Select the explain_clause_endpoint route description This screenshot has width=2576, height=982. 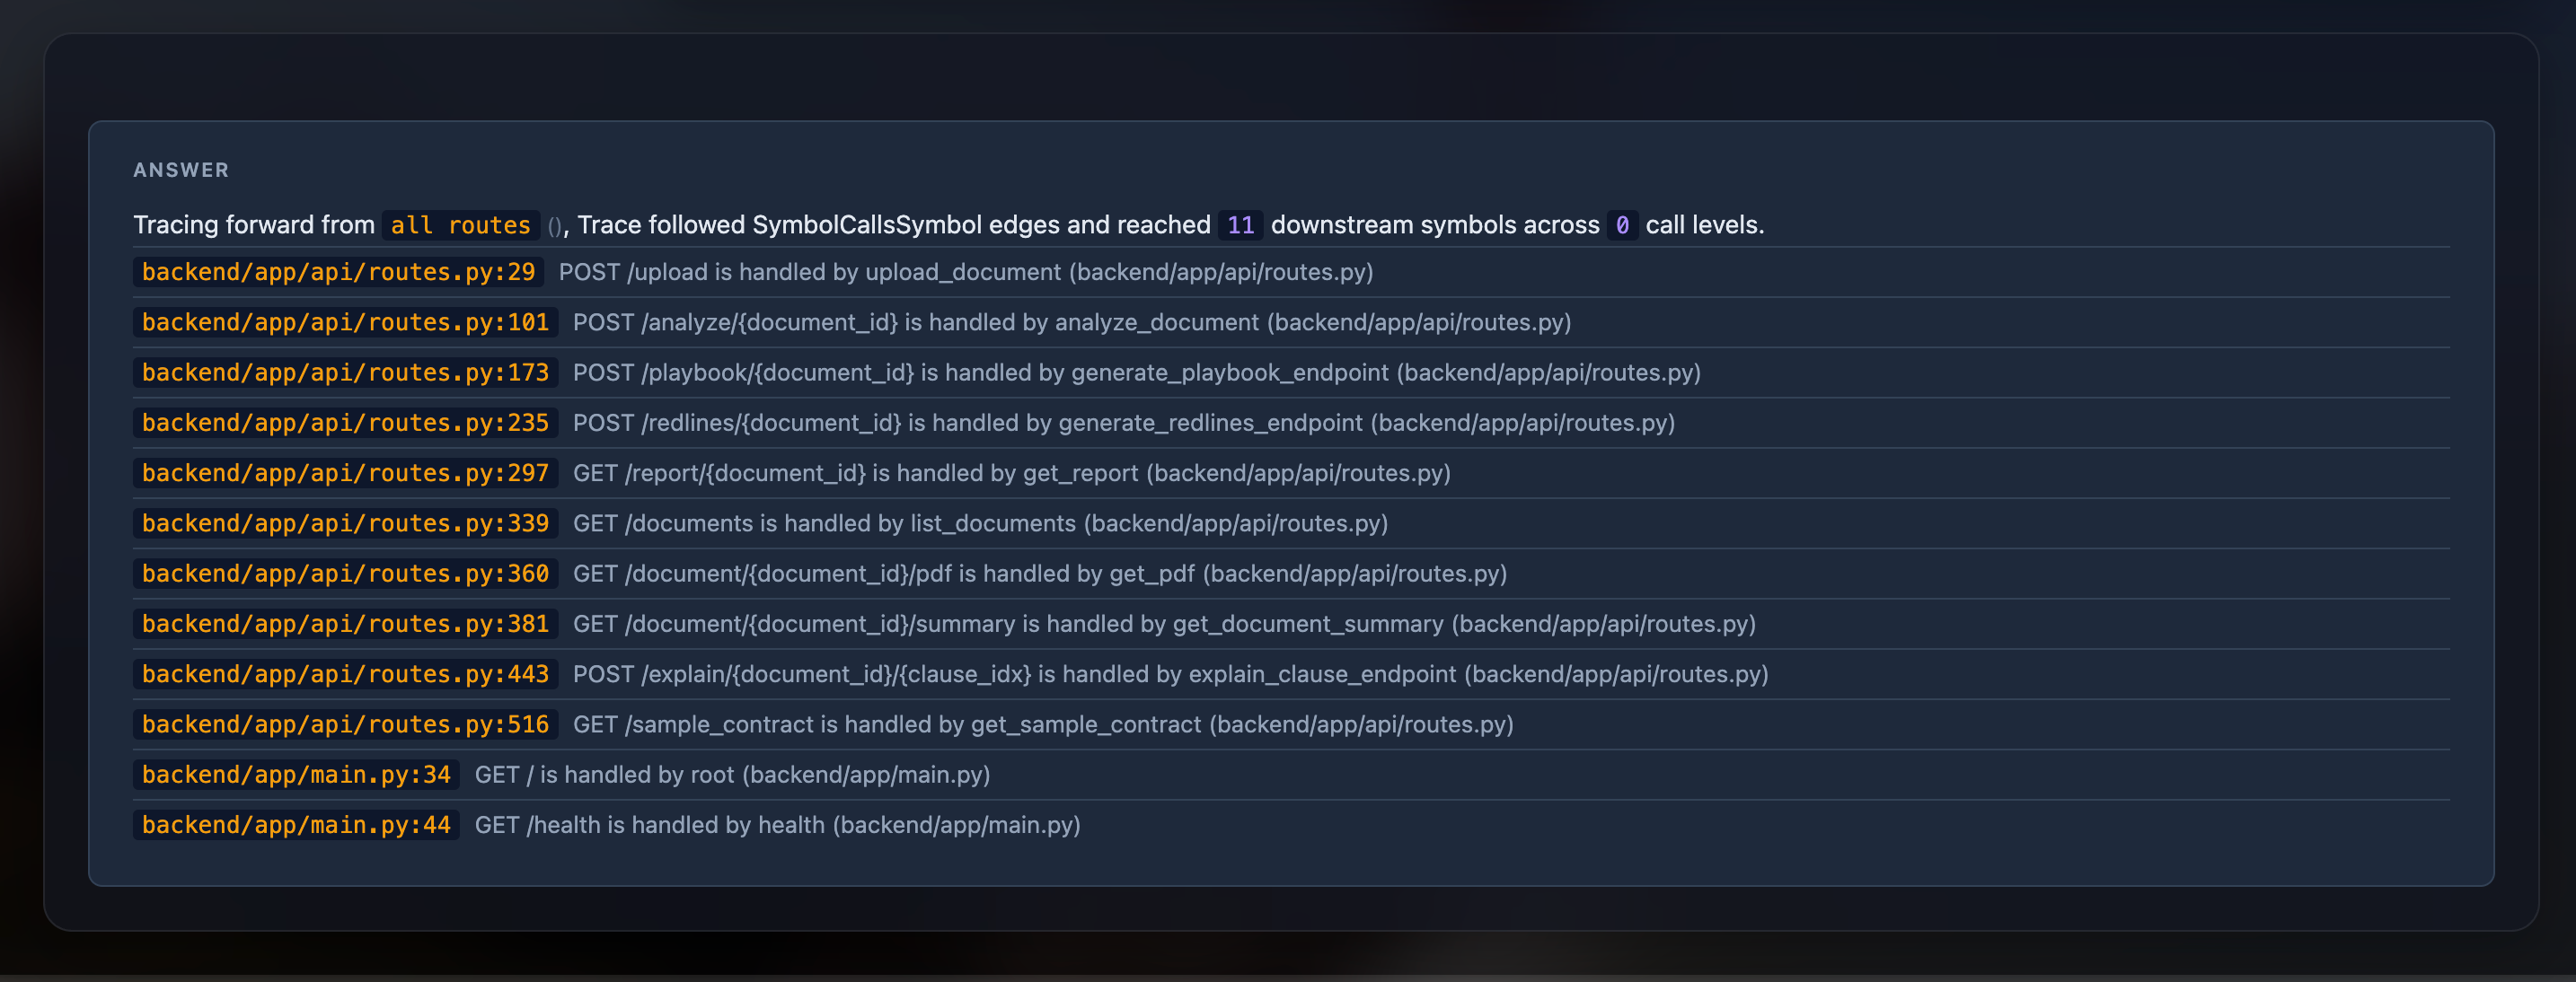point(1170,673)
